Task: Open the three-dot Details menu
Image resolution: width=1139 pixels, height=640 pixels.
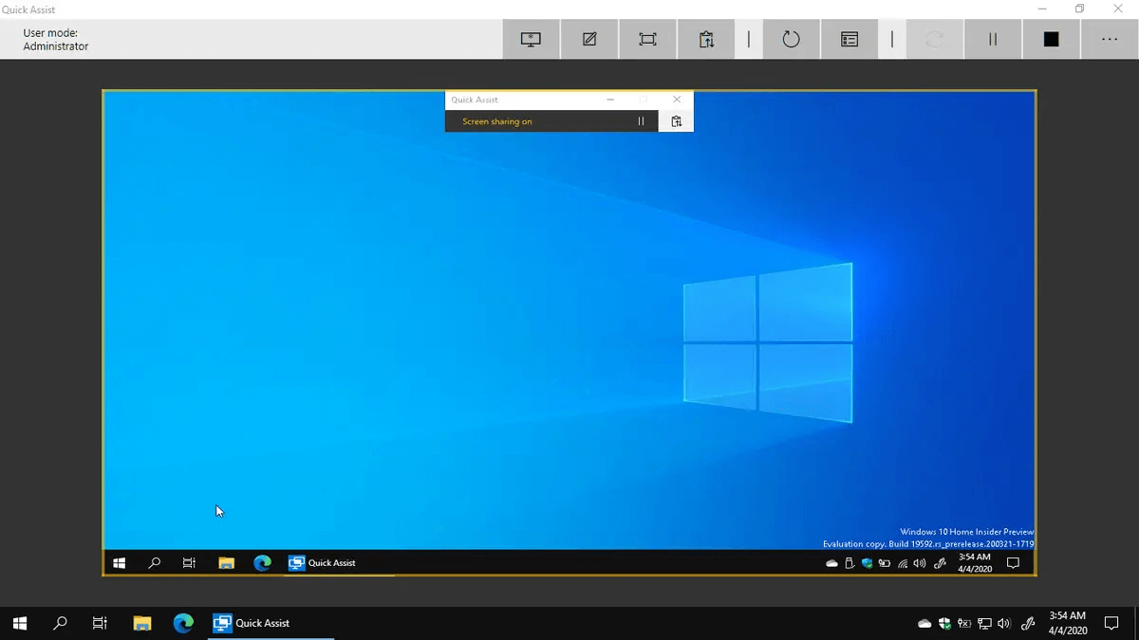Action: click(1110, 39)
